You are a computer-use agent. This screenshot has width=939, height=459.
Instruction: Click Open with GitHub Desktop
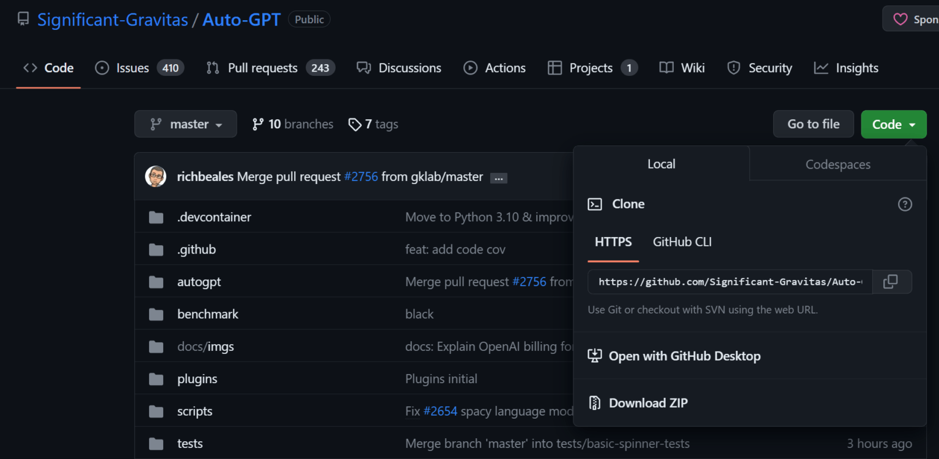coord(684,356)
